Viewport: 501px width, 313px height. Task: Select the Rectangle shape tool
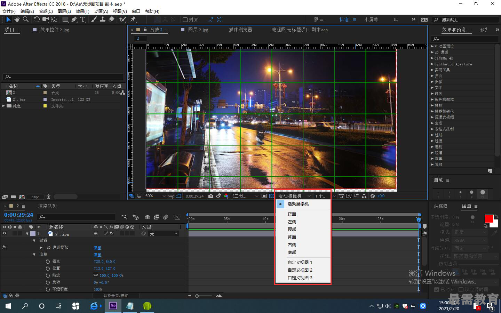(65, 19)
